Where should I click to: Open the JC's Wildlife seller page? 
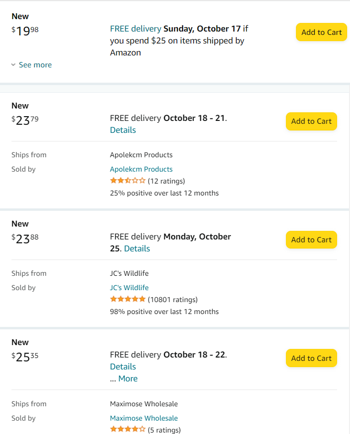pyautogui.click(x=129, y=288)
